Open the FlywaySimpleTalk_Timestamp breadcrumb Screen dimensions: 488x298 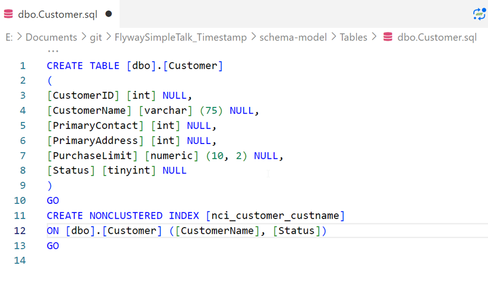[181, 37]
